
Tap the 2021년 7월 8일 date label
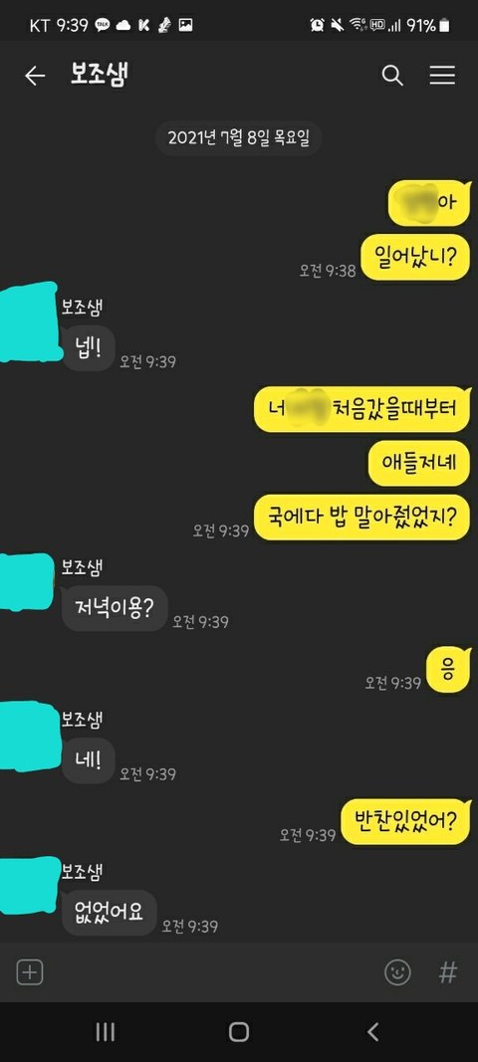click(x=238, y=138)
